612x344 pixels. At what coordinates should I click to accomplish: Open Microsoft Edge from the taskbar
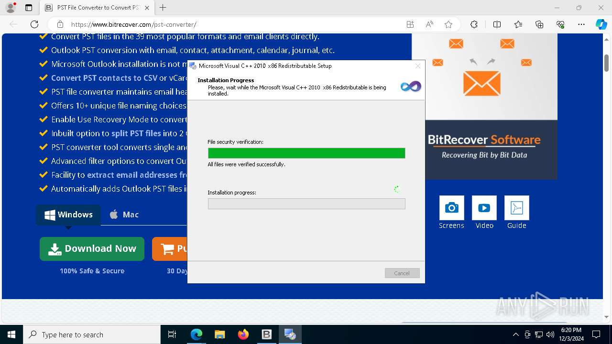point(197,334)
